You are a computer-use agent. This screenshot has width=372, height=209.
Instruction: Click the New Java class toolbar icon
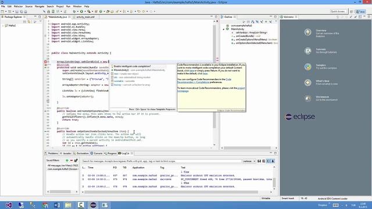[101, 12]
